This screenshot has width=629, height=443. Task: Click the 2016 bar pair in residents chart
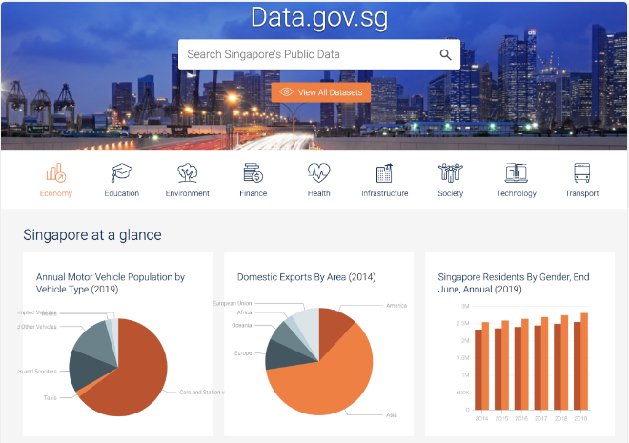[521, 364]
